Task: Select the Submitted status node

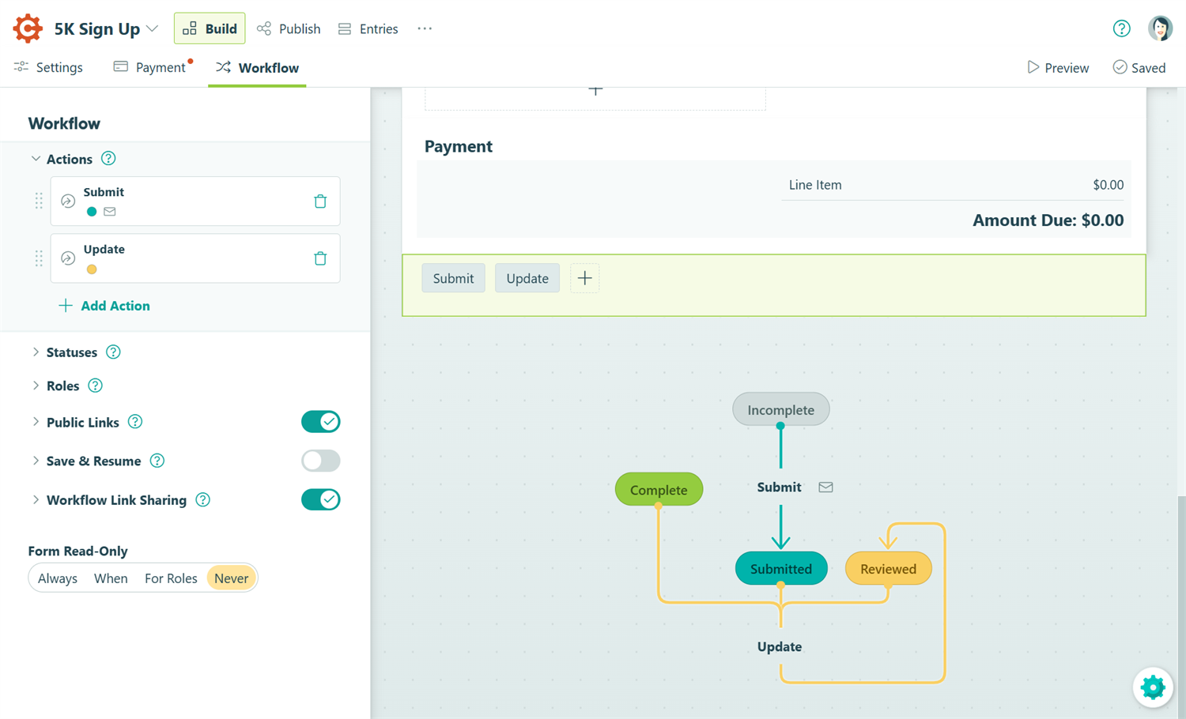Action: coord(781,568)
